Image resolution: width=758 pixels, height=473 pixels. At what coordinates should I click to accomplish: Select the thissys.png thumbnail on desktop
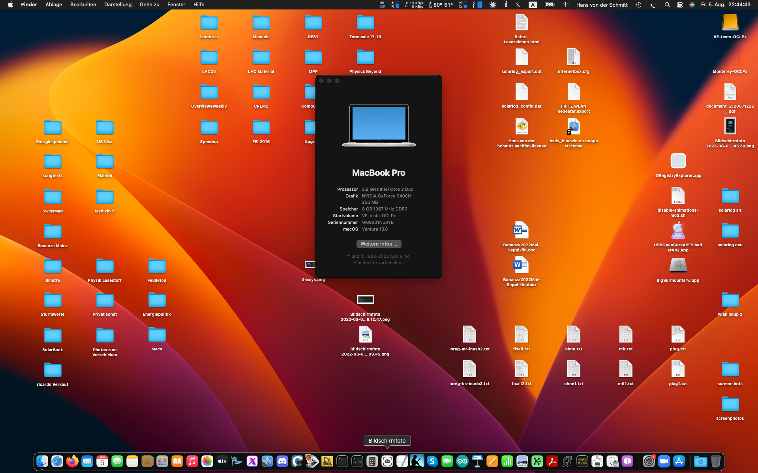pos(310,265)
